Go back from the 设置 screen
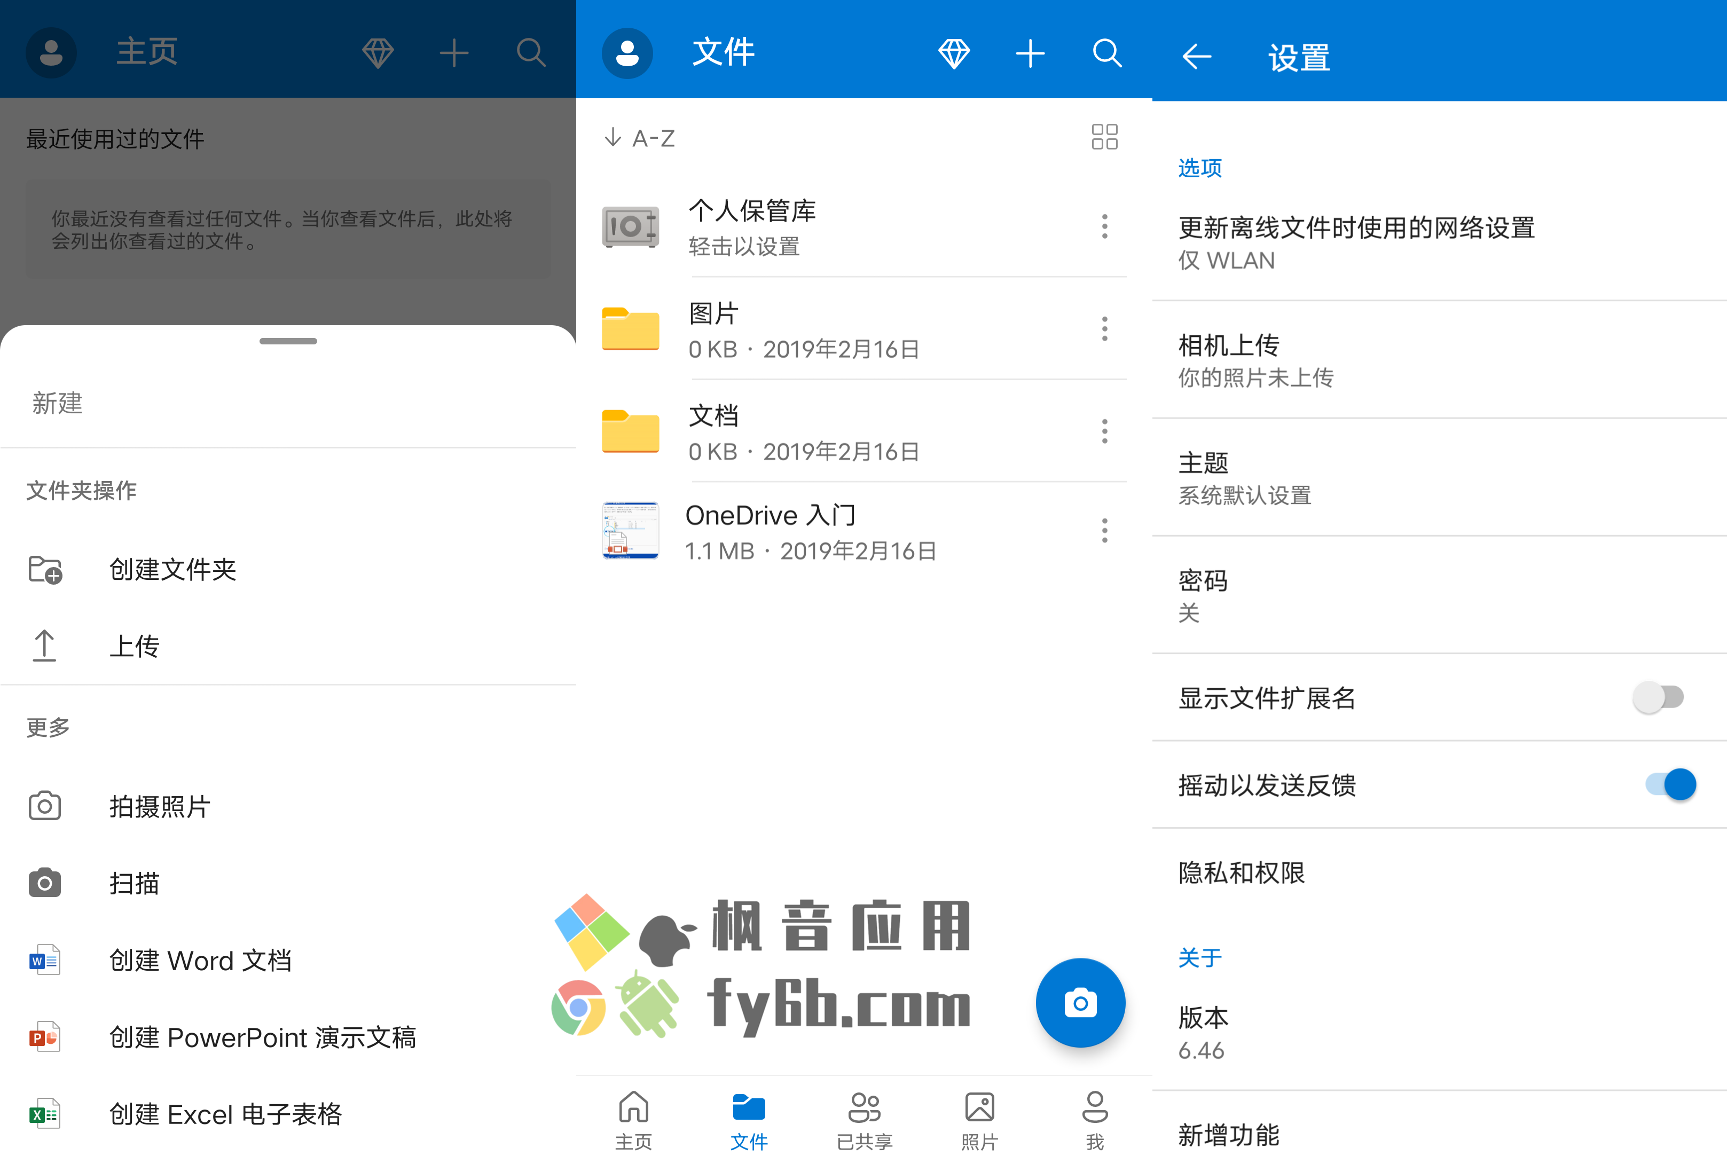The width and height of the screenshot is (1727, 1164). tap(1196, 57)
